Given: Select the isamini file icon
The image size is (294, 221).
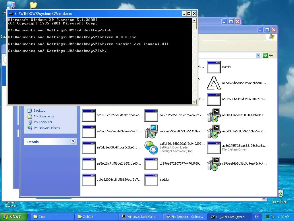Looking at the screenshot, I should [x=214, y=67].
